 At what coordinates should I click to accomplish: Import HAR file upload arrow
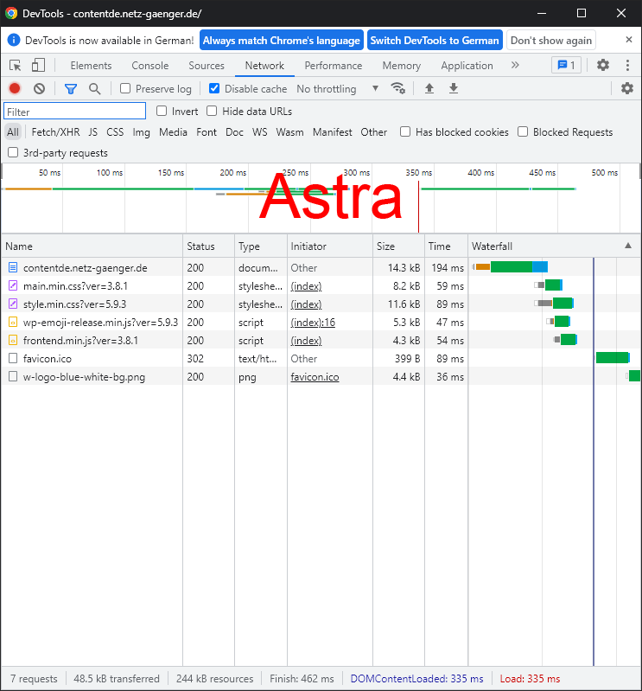[429, 88]
